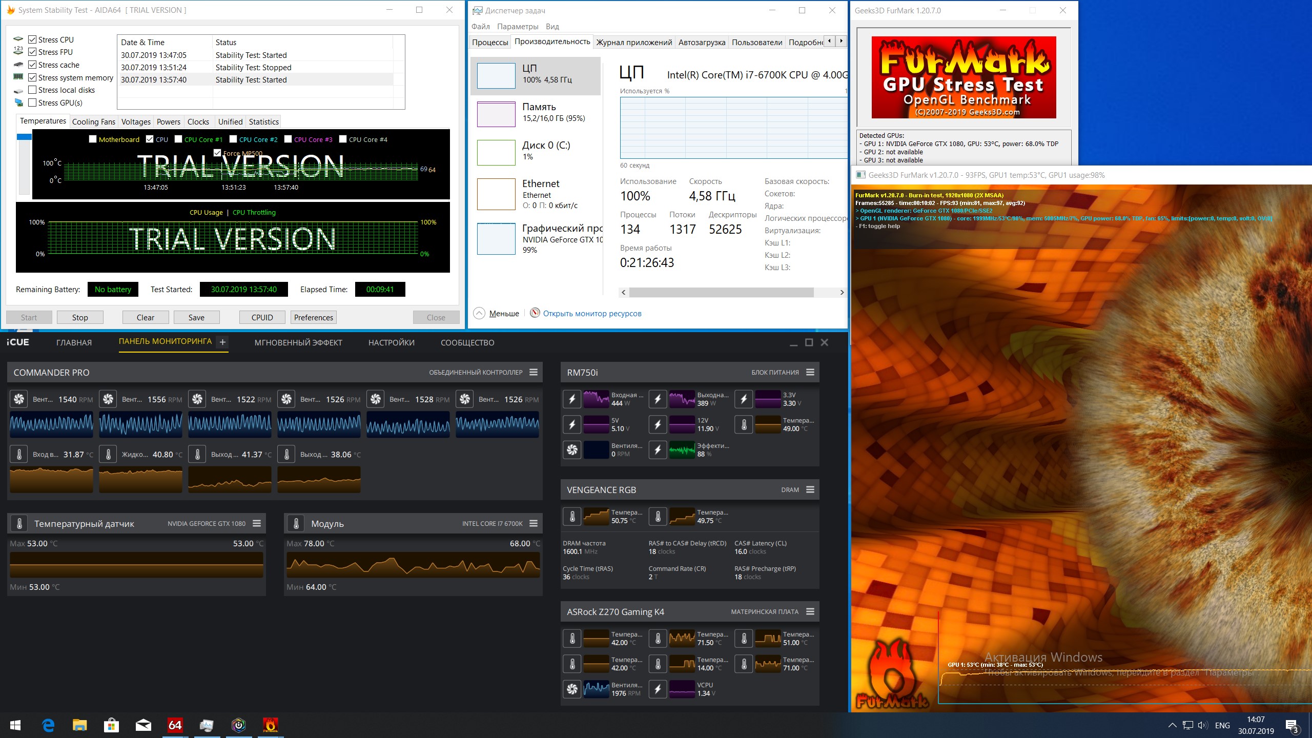
Task: Click the VCPU 1.34 V voltage icon
Action: coord(658,689)
